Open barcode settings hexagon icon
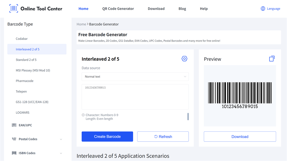This screenshot has width=287, height=161. click(x=184, y=59)
